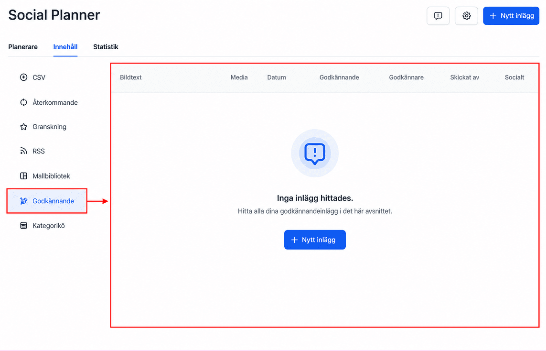Open the Innehåll tab
The height and width of the screenshot is (351, 546).
point(65,47)
